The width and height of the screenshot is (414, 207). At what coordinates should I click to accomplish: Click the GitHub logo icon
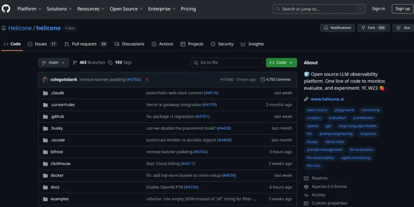(x=6, y=8)
